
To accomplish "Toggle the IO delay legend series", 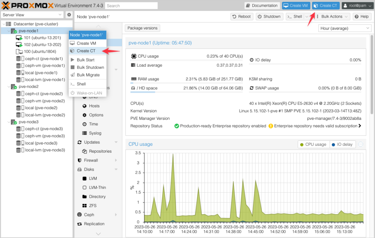I will [342, 145].
